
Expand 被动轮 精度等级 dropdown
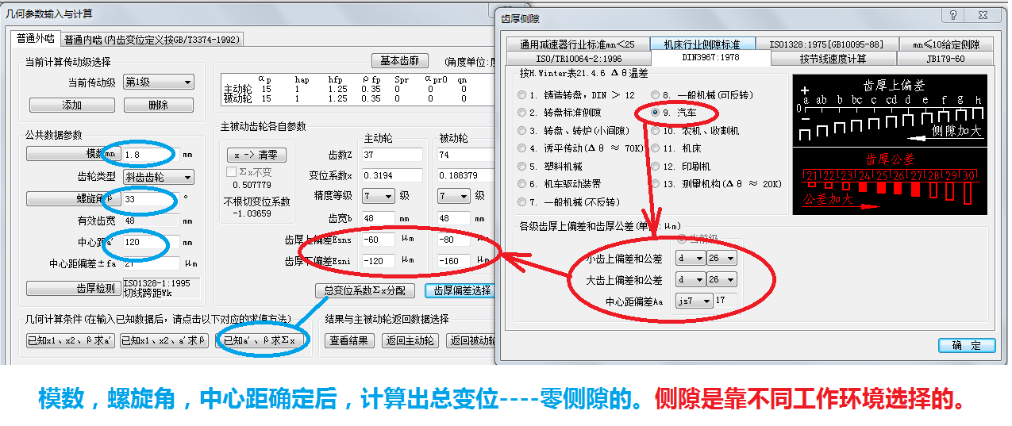pyautogui.click(x=455, y=196)
